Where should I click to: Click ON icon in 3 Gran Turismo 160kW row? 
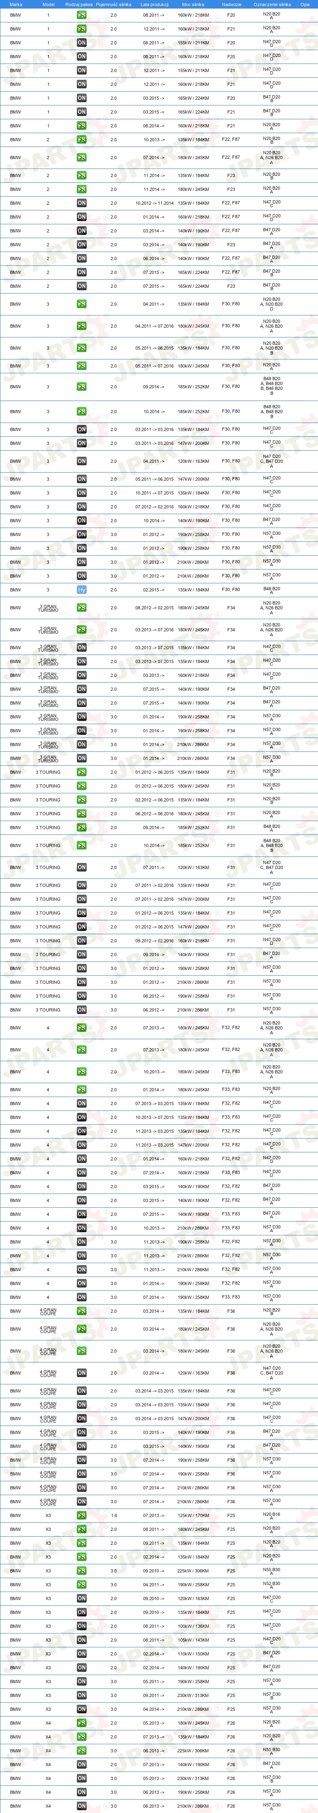82,675
